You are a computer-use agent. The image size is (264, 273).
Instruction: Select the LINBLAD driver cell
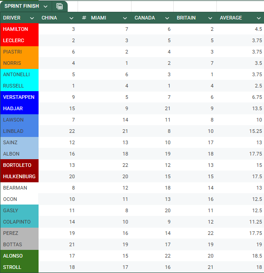[x=20, y=131]
